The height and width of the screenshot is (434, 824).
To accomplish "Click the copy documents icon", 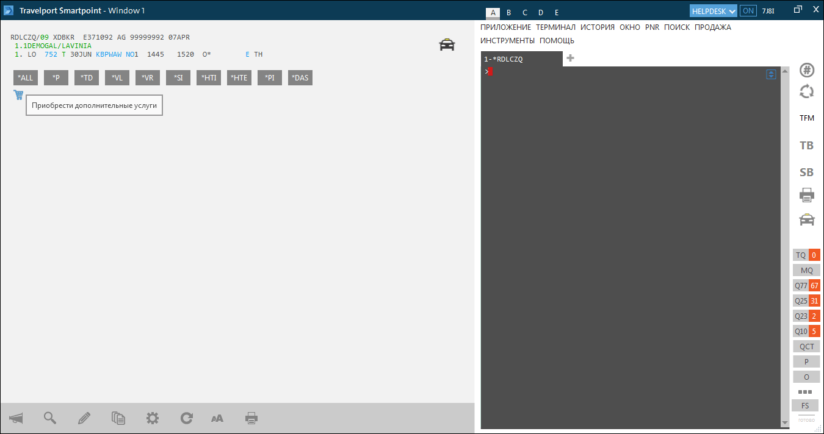I will 118,418.
